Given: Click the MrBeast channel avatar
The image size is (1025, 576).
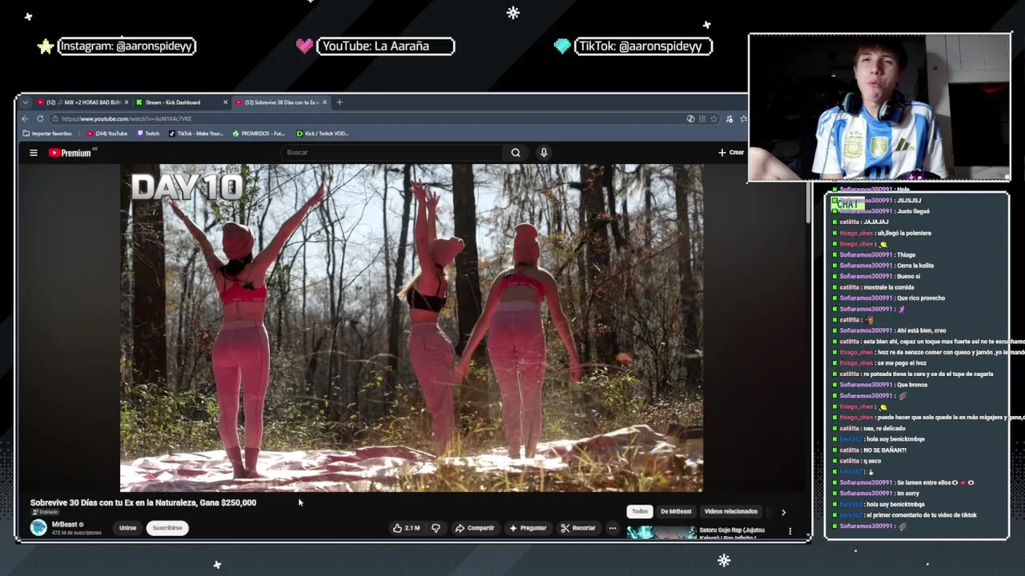Looking at the screenshot, I should [x=38, y=527].
